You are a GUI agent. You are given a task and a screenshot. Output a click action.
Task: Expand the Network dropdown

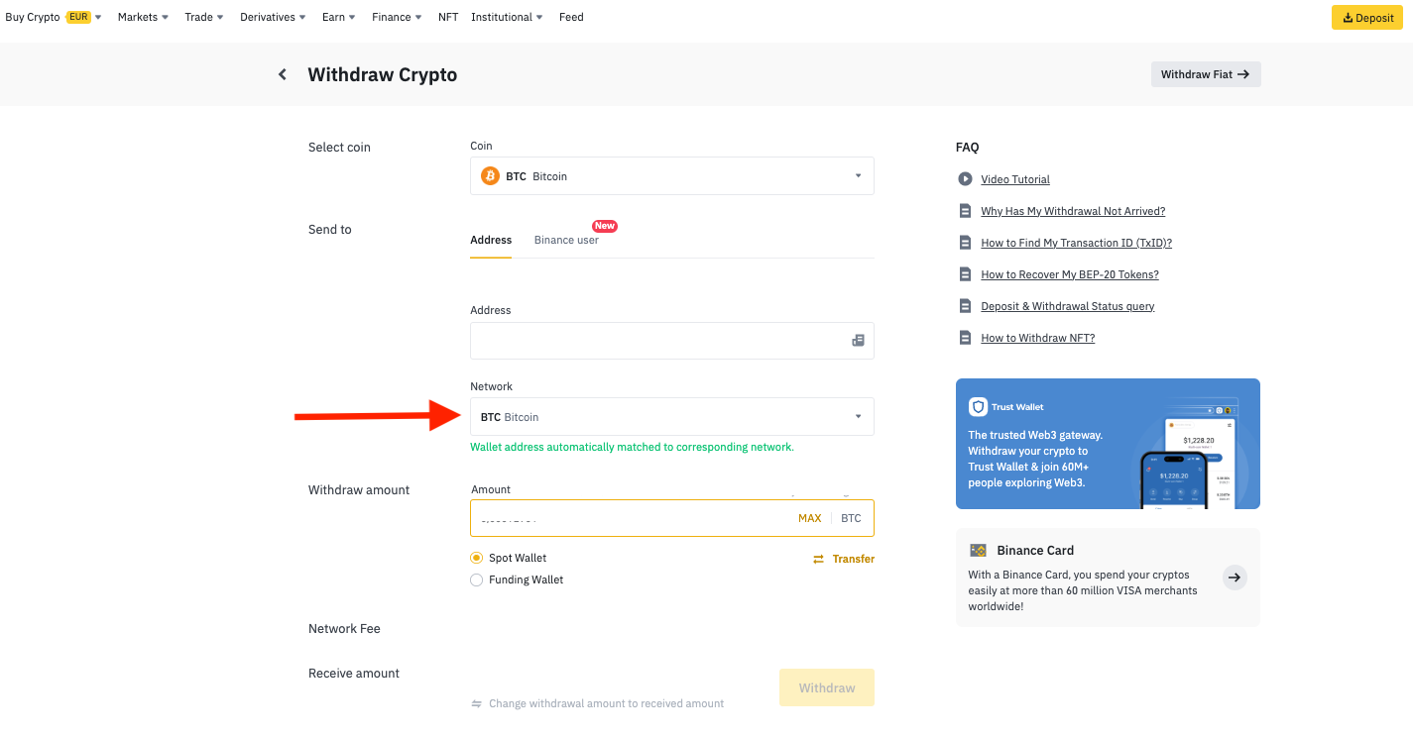click(x=671, y=417)
